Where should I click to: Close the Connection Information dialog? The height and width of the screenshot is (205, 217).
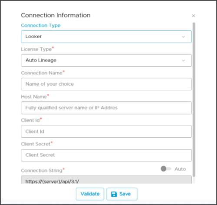tap(194, 16)
